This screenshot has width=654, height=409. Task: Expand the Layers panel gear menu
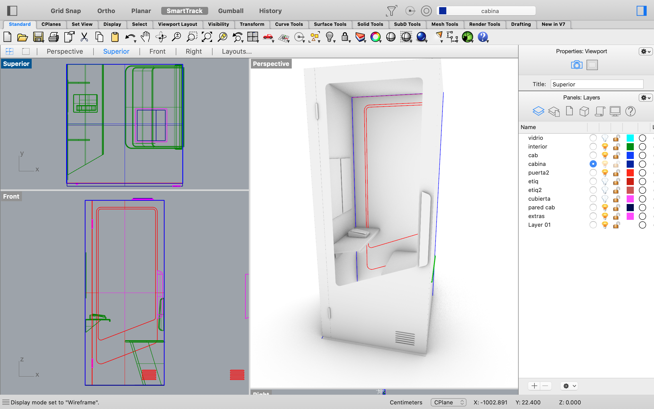645,98
